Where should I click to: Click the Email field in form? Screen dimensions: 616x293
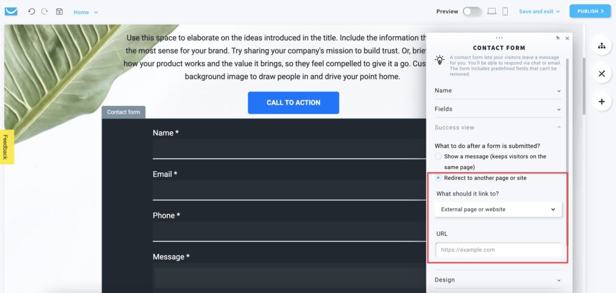coord(289,190)
